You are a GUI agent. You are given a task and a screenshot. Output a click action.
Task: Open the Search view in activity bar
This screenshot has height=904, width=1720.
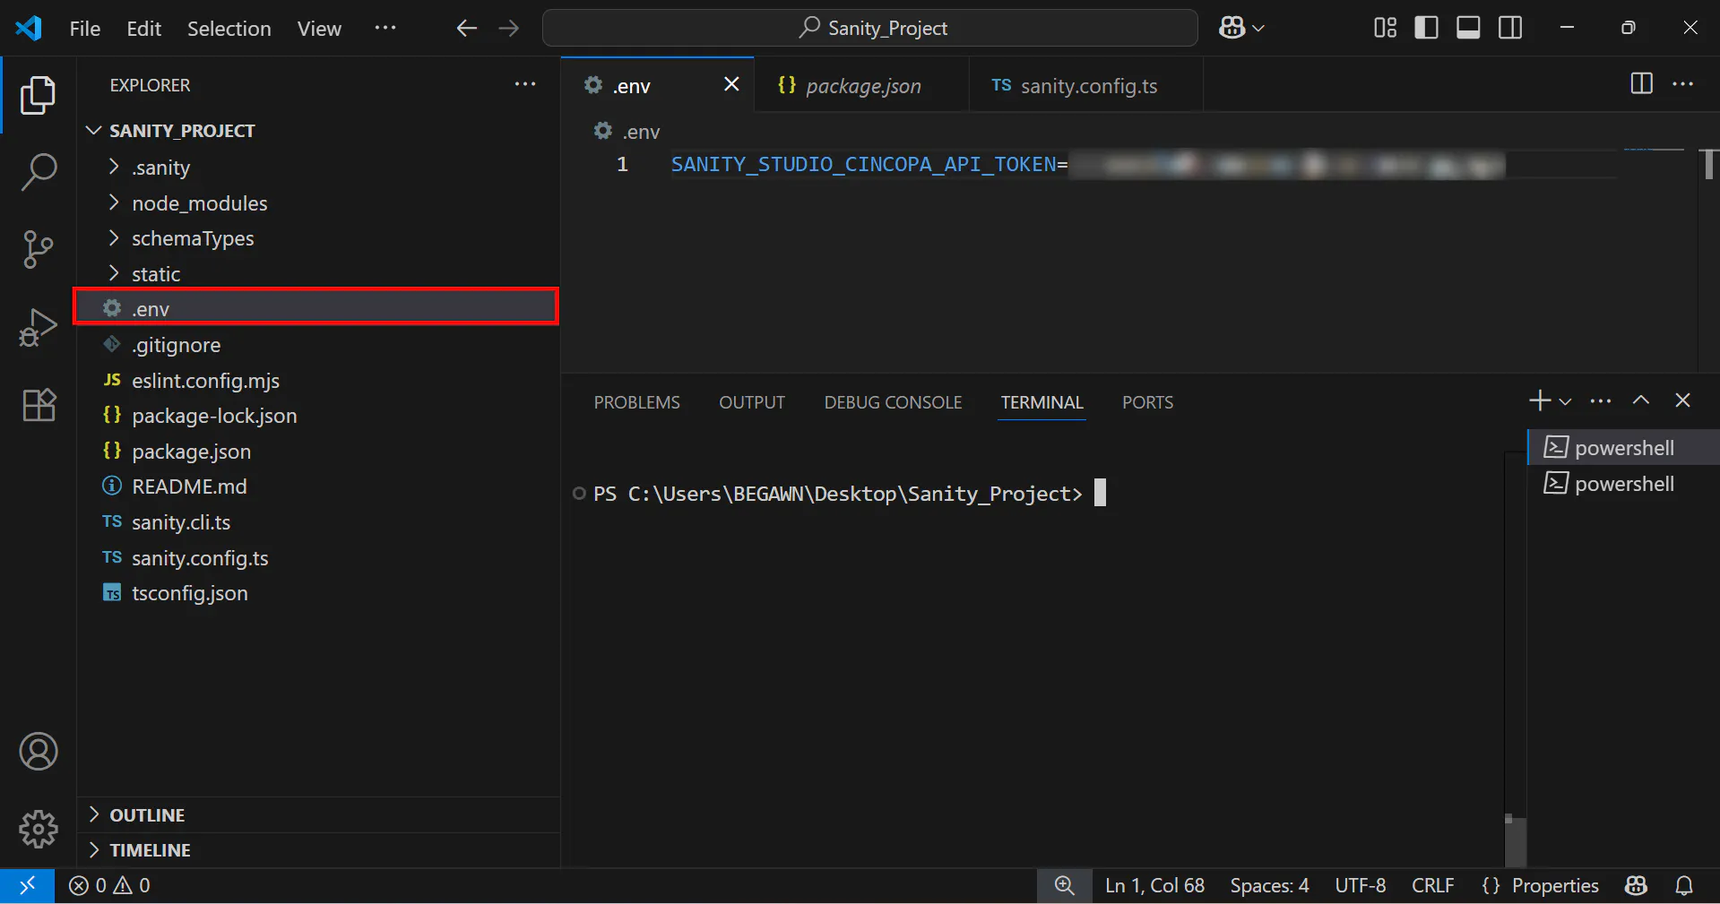[x=38, y=172]
